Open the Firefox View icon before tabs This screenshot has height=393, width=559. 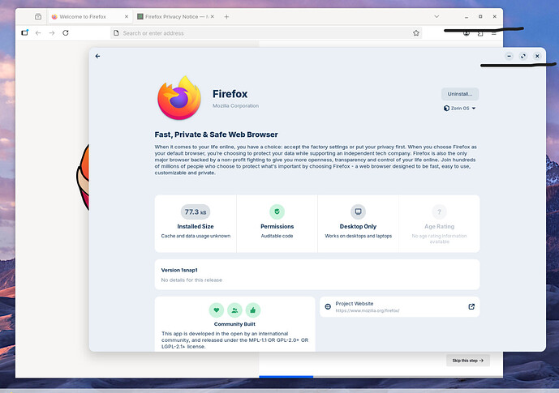coord(38,16)
